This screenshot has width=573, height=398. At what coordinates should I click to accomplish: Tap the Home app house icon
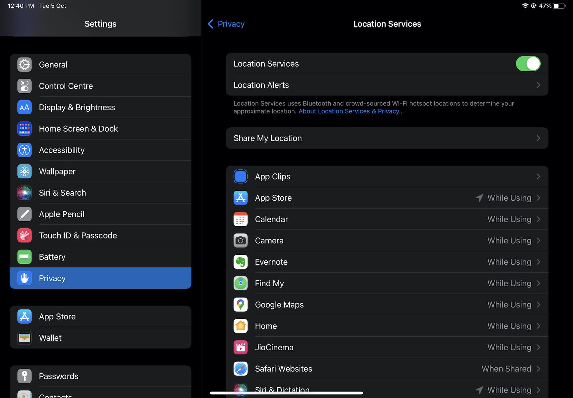[241, 326]
